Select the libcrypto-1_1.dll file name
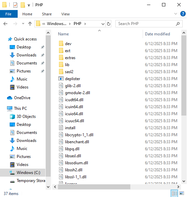Viewport: 187px width, 197px height. 79,135
